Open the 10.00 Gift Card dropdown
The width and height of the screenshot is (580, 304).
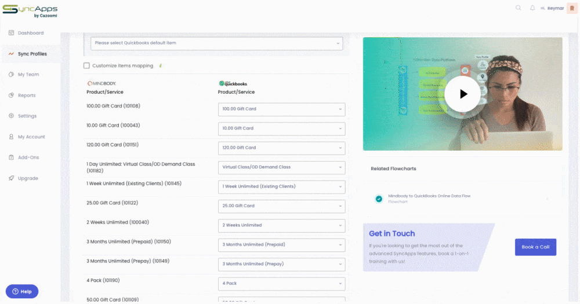tap(281, 129)
